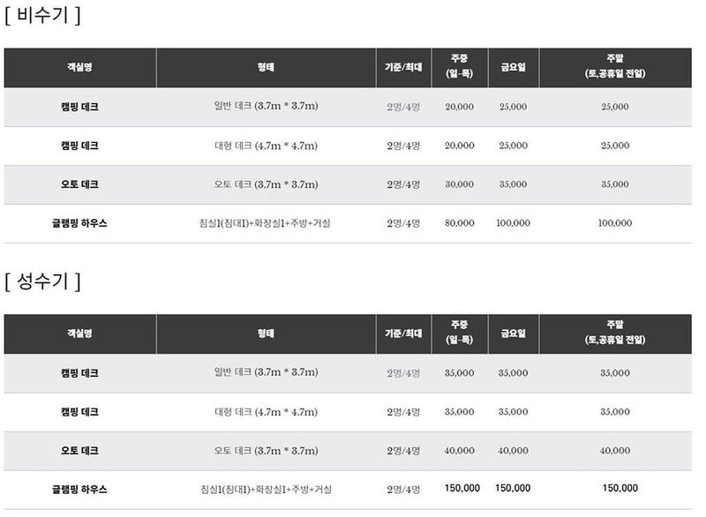This screenshot has height=517, width=706.
Task: Click 100,000 Friday price for 글램핑 하우스
Action: [513, 223]
